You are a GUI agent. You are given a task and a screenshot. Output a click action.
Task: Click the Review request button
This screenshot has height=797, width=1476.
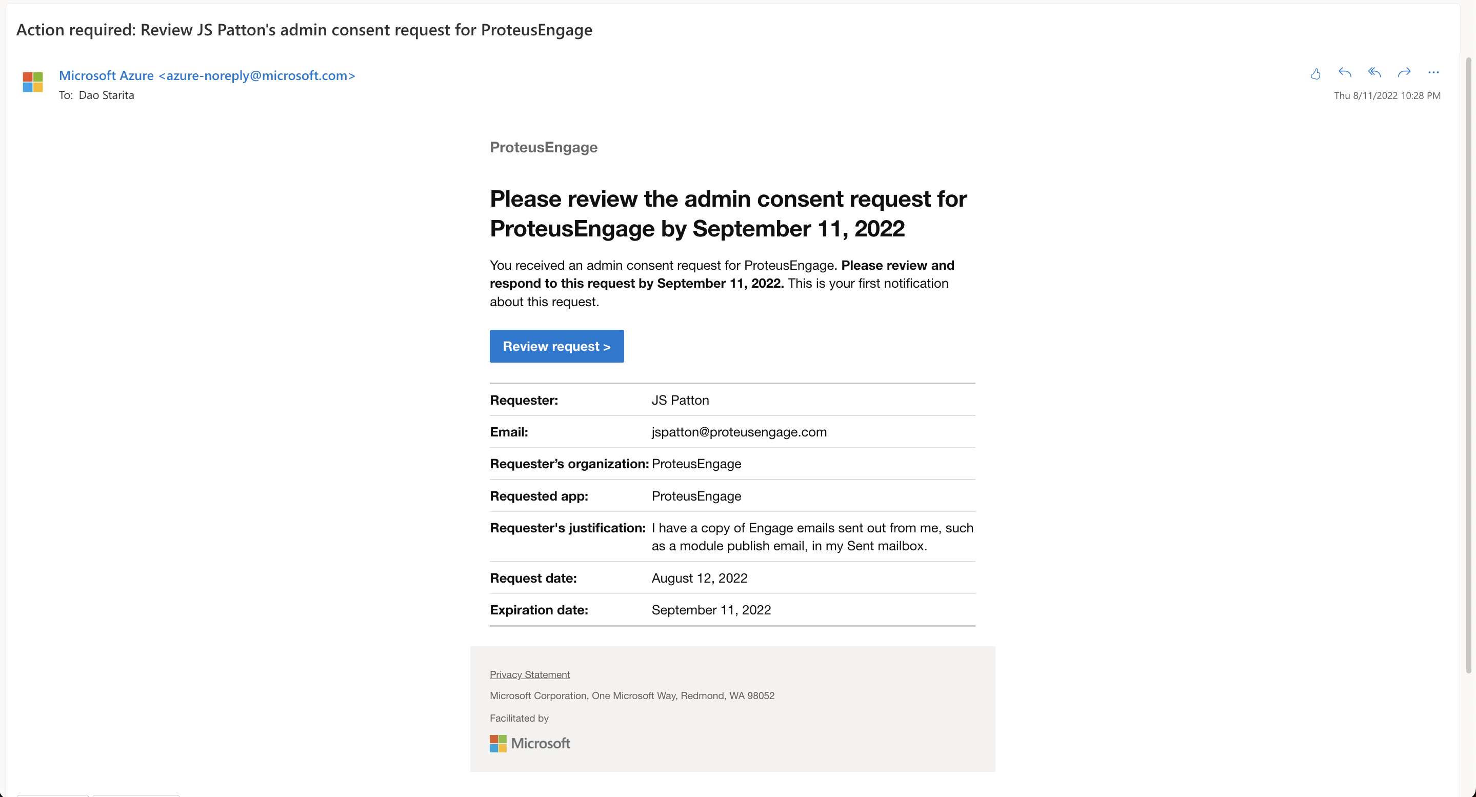tap(556, 346)
